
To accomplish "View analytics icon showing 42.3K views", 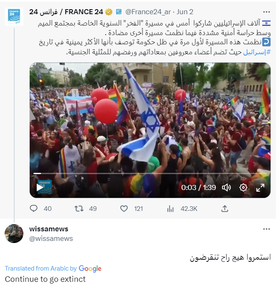I will [170, 209].
